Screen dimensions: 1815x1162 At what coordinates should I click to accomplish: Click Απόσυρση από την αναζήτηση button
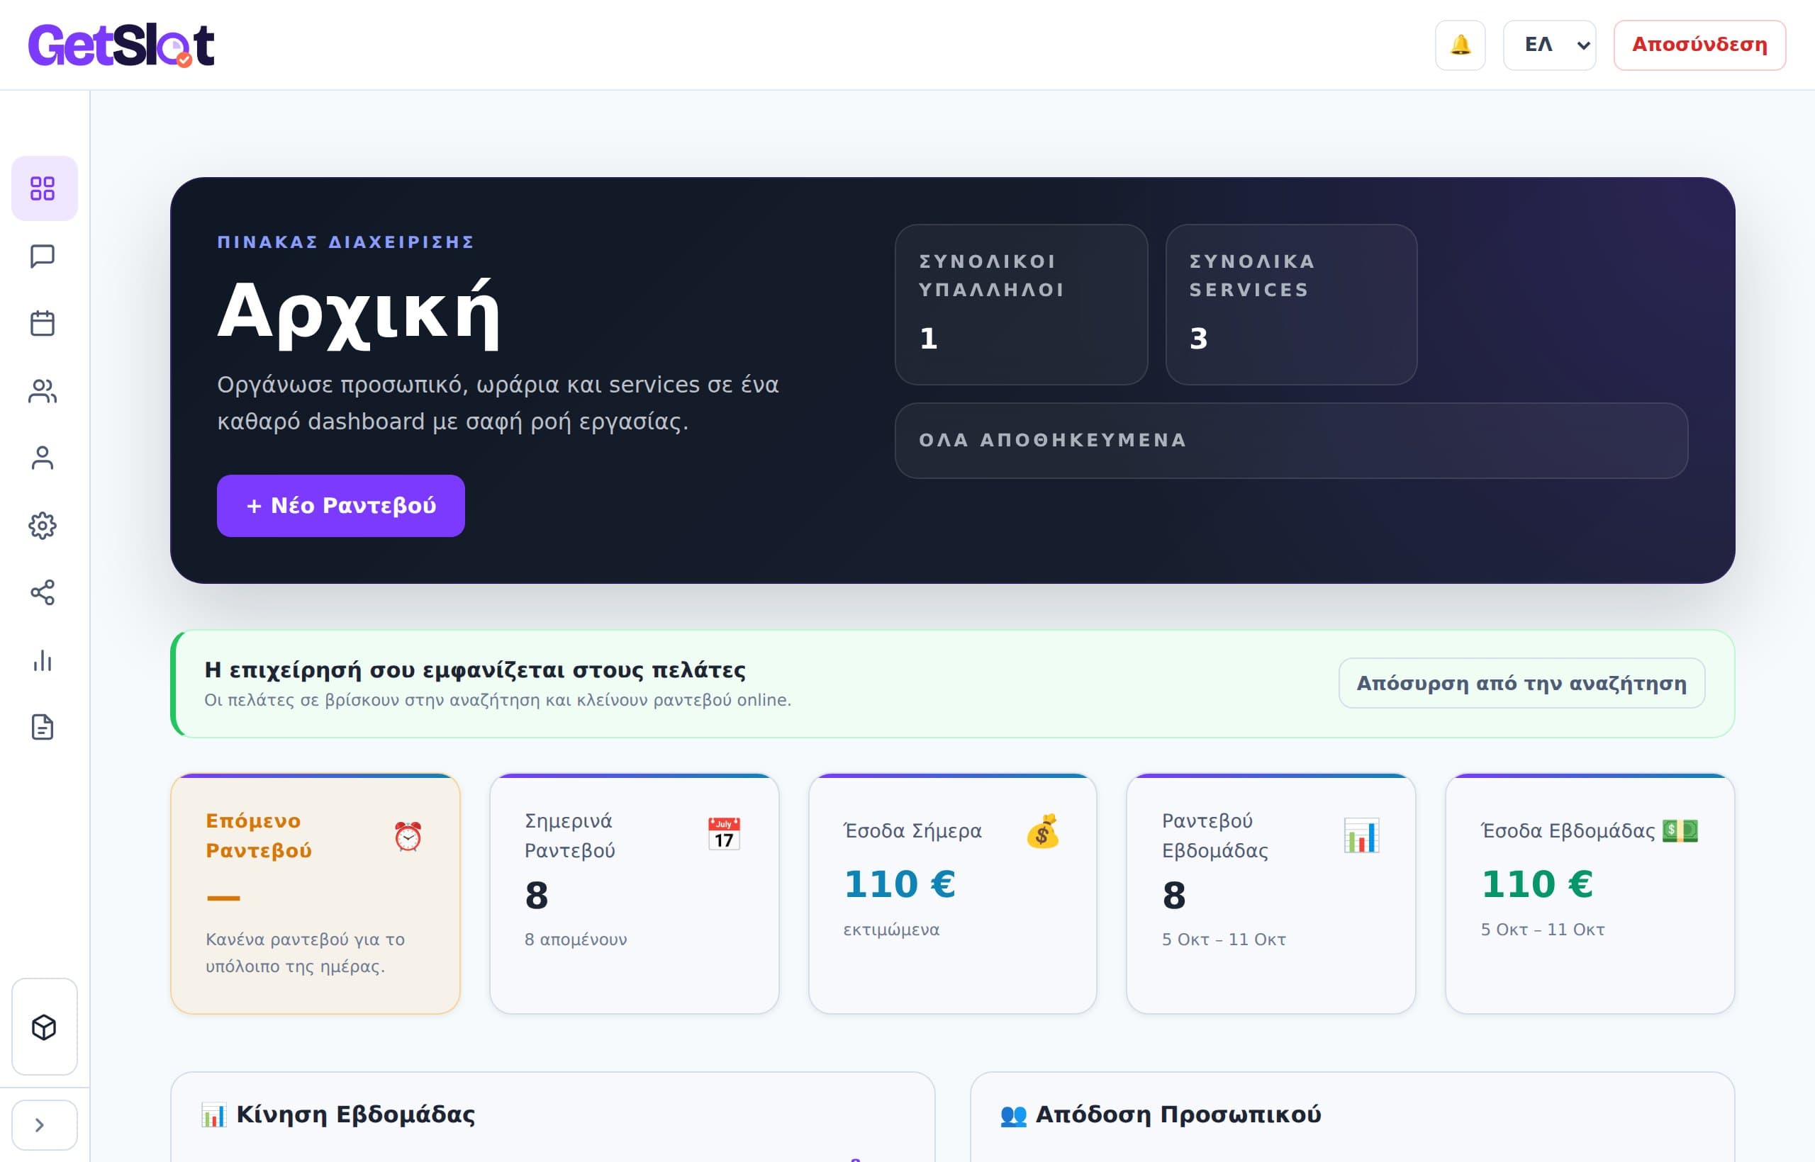1521,683
